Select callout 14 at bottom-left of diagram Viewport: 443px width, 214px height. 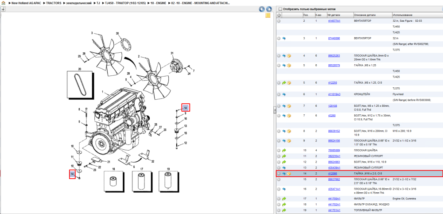point(72,174)
